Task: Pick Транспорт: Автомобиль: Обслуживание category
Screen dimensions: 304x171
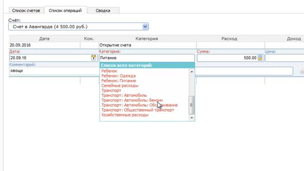Action: click(139, 105)
